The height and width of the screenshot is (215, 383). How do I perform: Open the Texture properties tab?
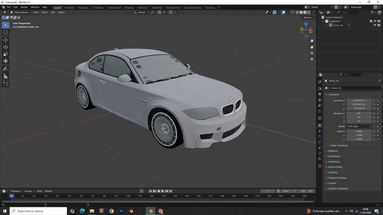click(x=320, y=166)
